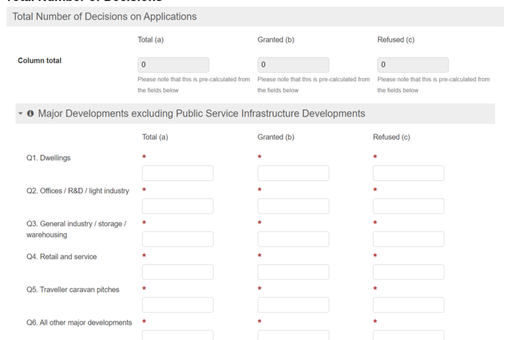Collapse the Major Developments section arrow
Viewport: 510px width, 340px height.
(x=21, y=114)
